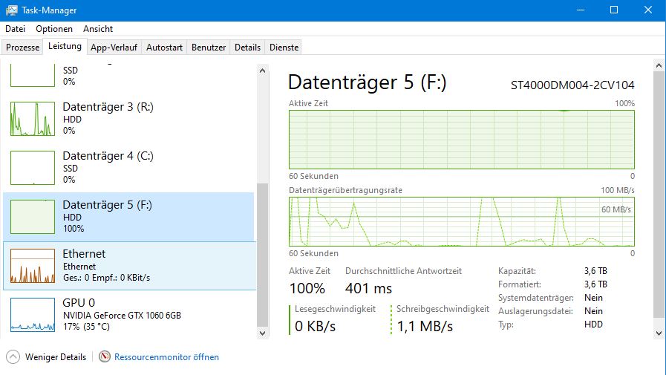The image size is (666, 375).
Task: Switch to the App-Verlauf tab
Action: (114, 48)
